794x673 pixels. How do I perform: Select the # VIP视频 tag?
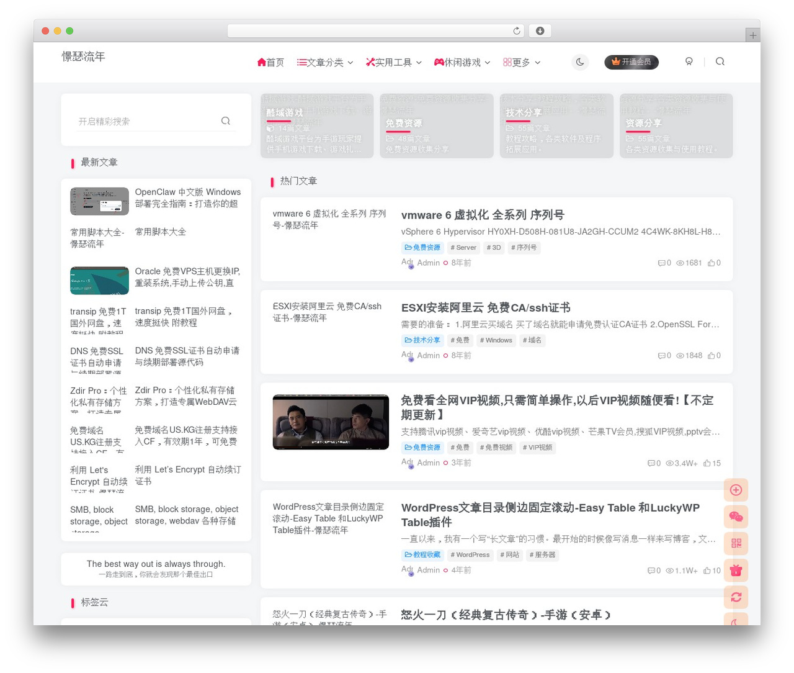[x=537, y=448]
